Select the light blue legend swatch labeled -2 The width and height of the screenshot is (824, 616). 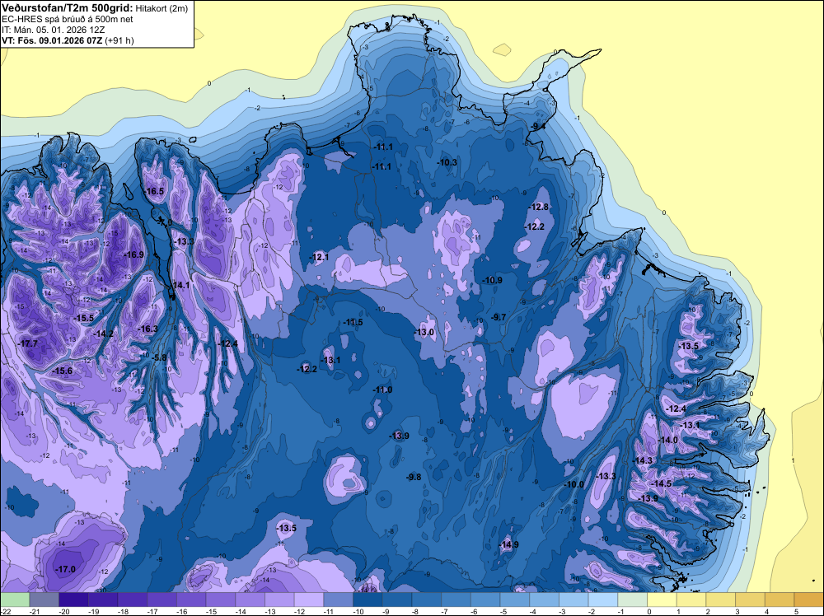tap(603, 600)
